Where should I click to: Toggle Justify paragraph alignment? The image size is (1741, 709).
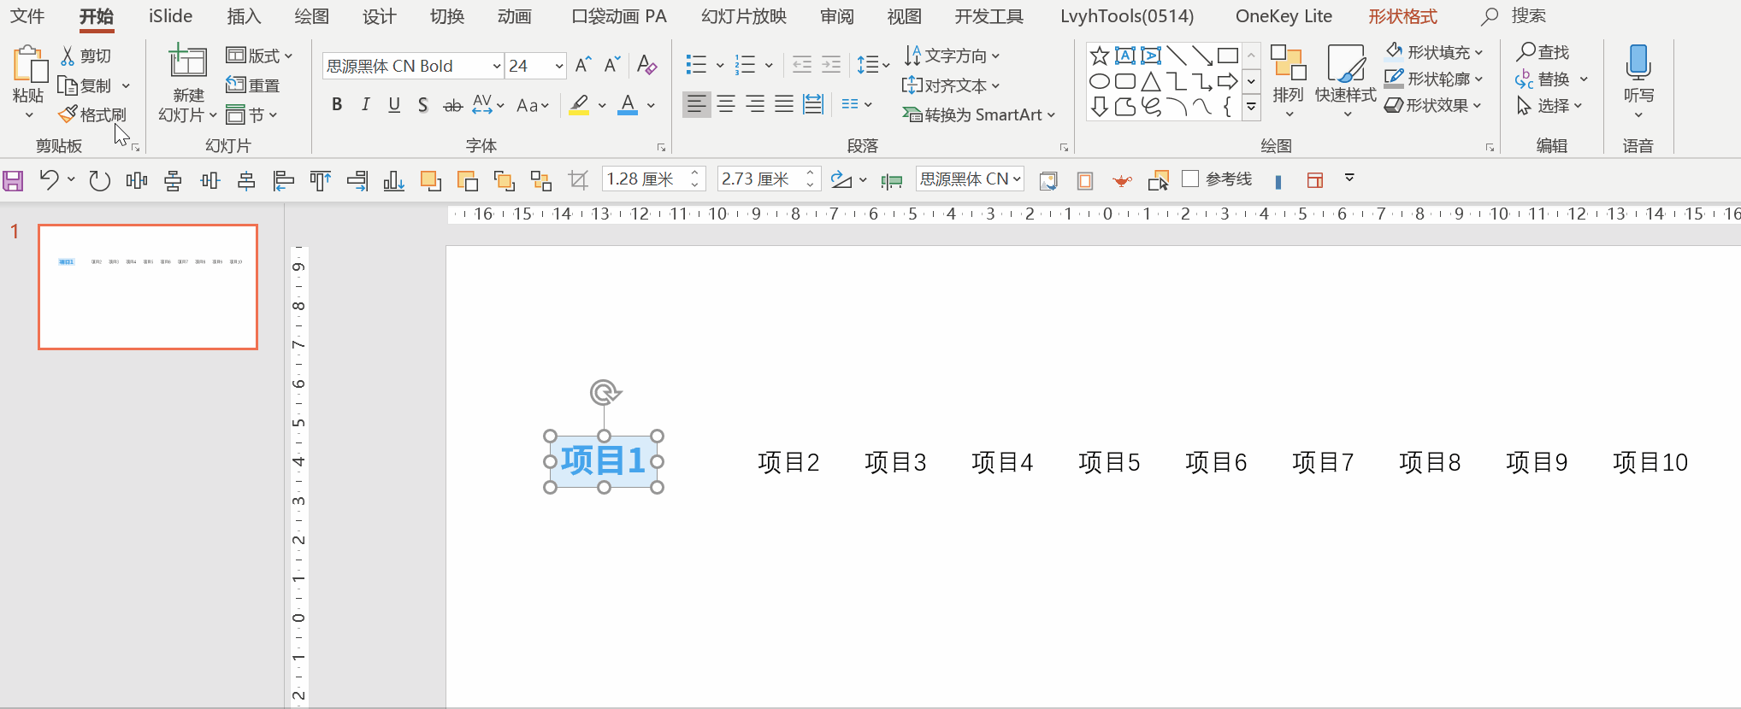(x=784, y=105)
